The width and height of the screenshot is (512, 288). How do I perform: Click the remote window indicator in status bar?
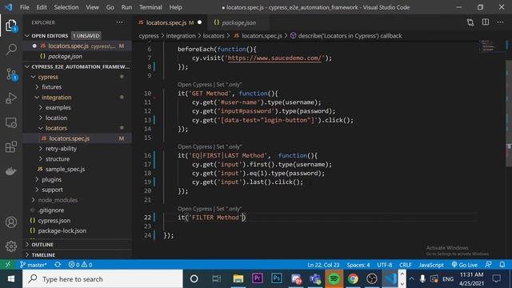[x=7, y=265]
